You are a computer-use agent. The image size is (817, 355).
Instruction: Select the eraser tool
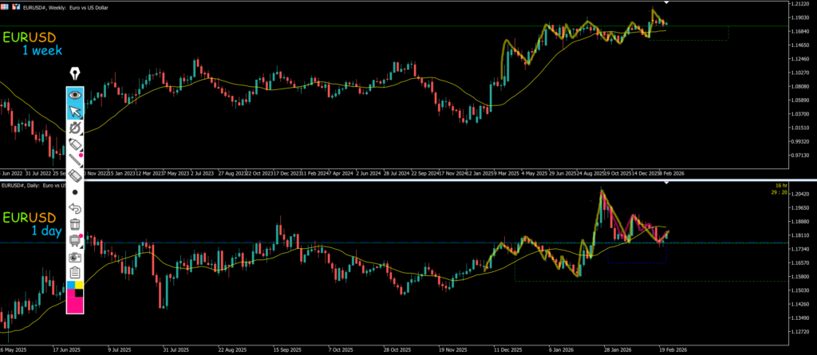[75, 176]
